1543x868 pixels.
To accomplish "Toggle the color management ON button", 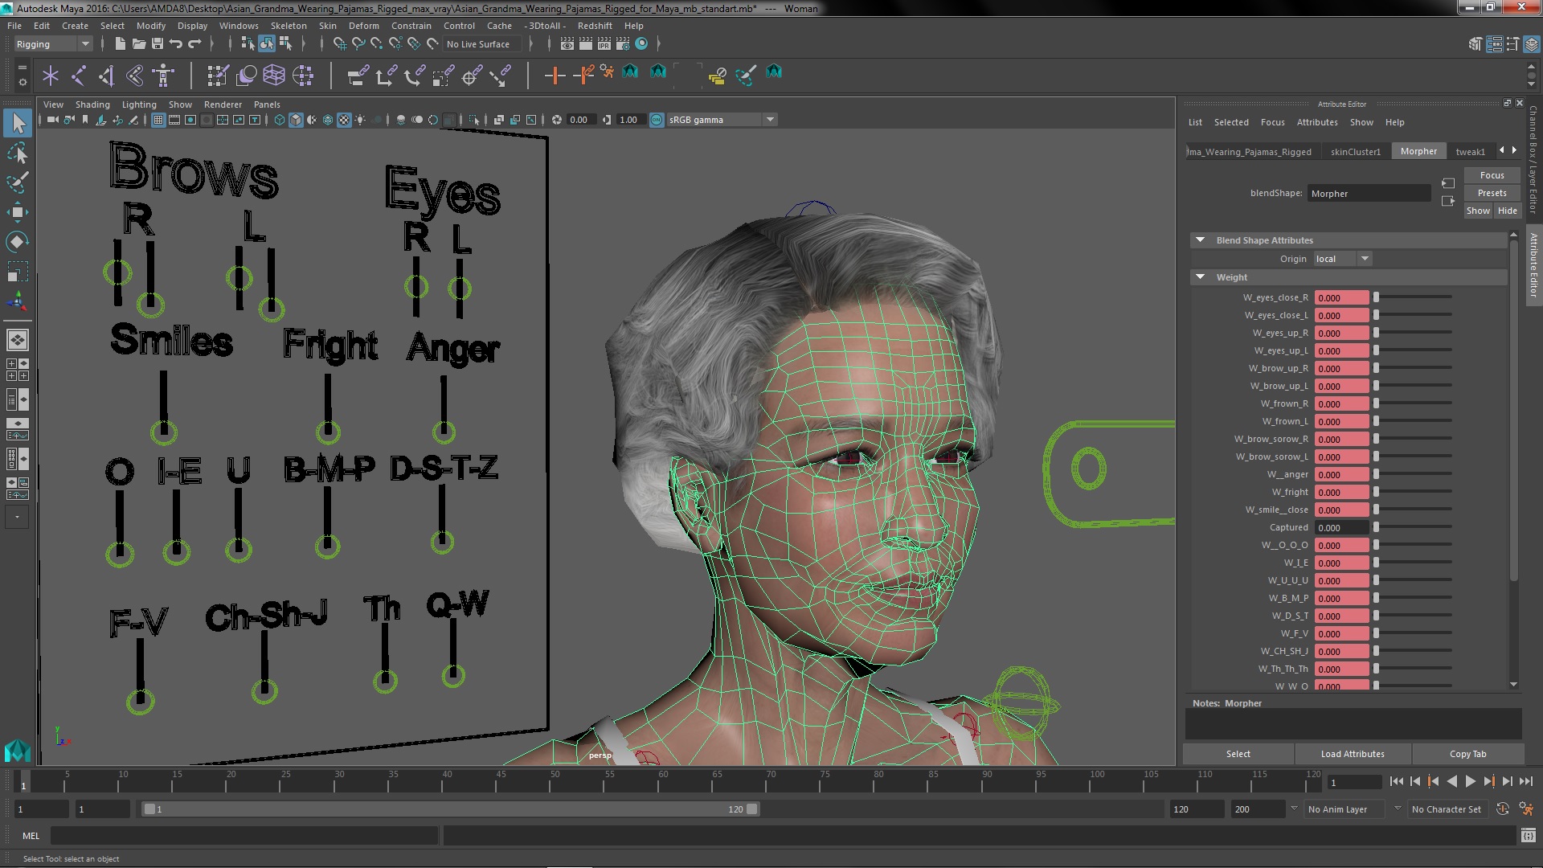I will [x=657, y=120].
